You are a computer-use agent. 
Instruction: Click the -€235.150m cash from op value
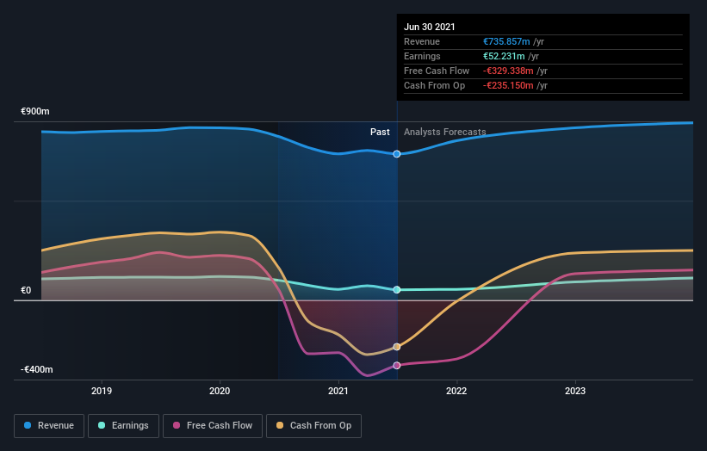click(508, 85)
